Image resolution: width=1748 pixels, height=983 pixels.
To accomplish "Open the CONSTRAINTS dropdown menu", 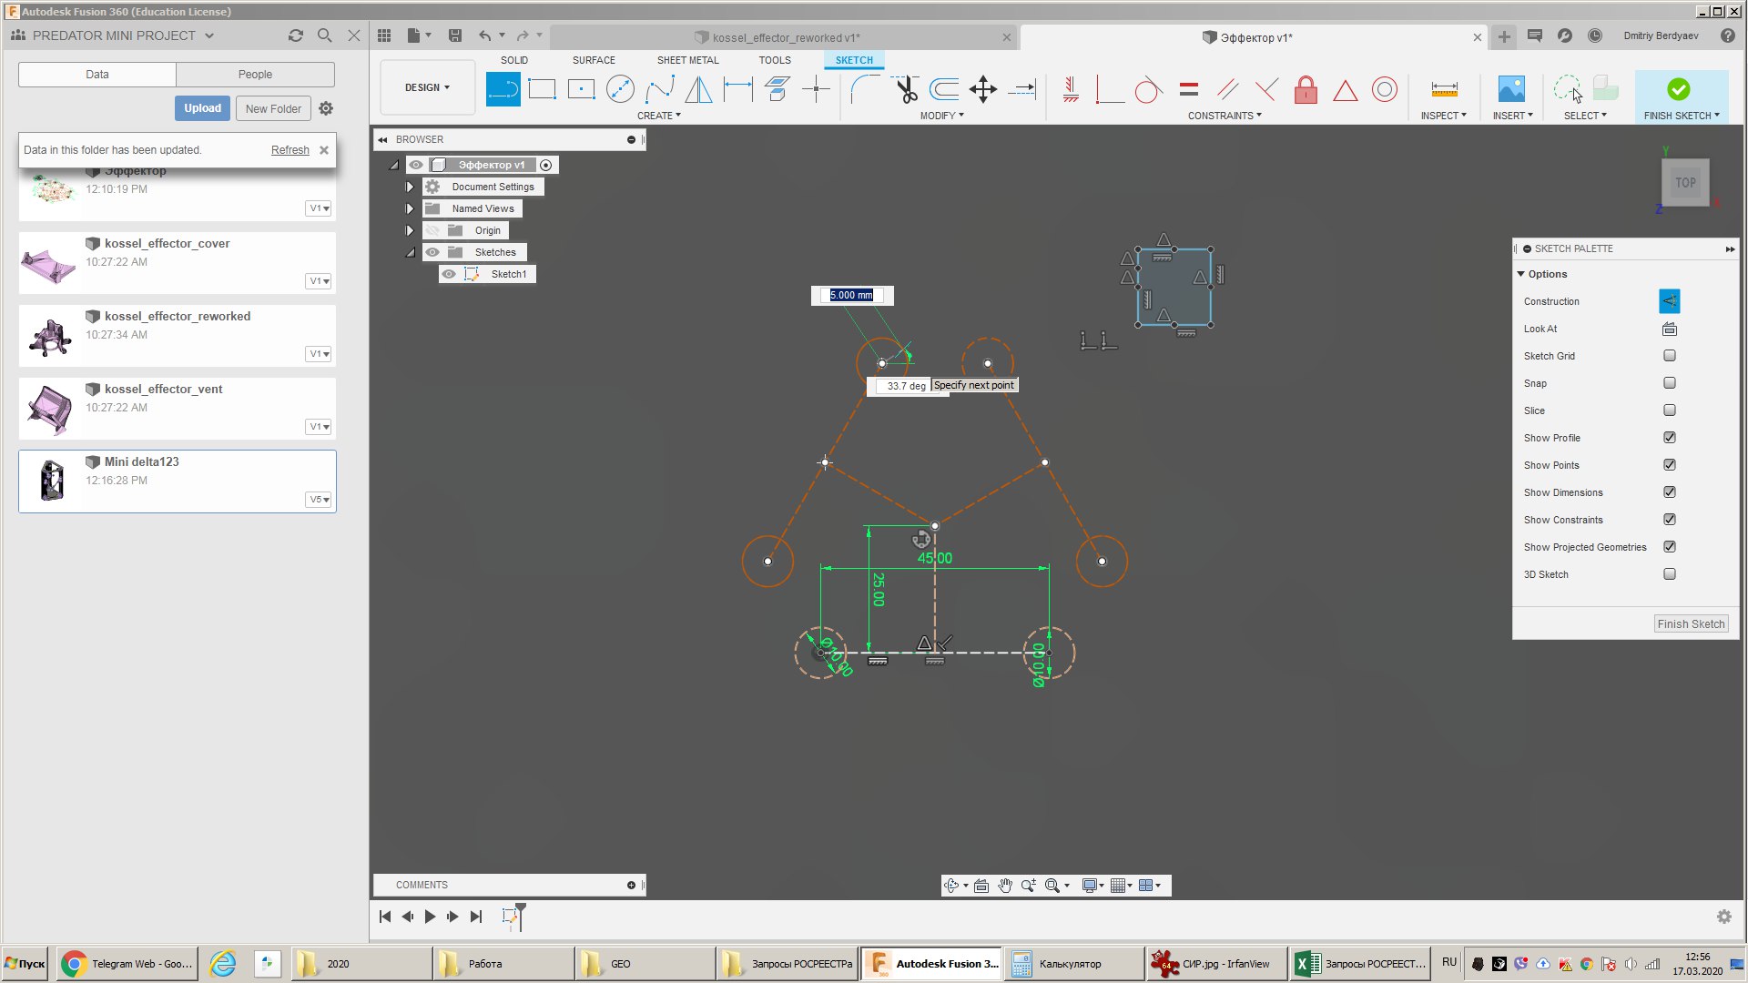I will click(x=1224, y=116).
